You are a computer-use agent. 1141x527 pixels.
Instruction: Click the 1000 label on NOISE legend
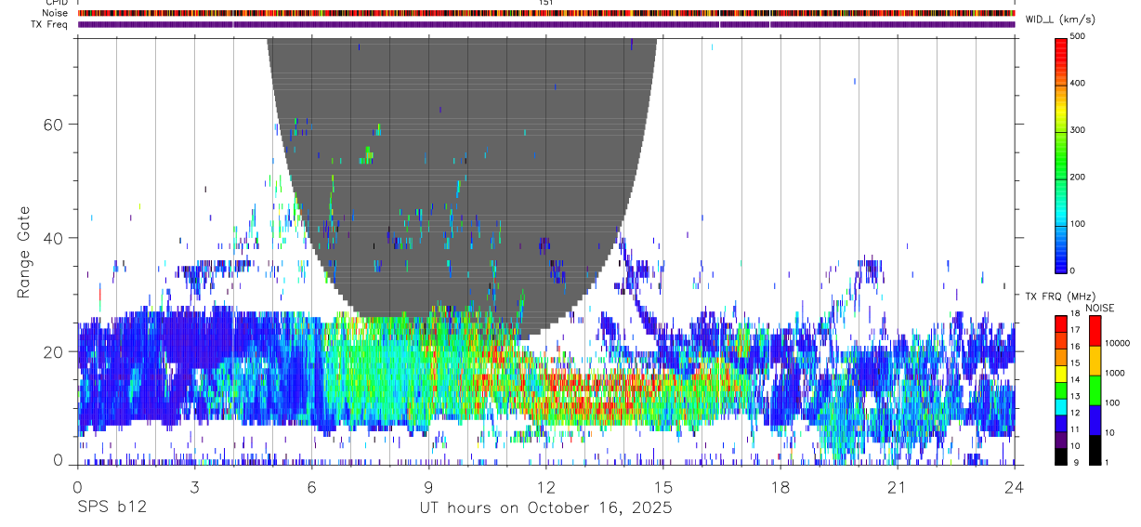(1115, 373)
